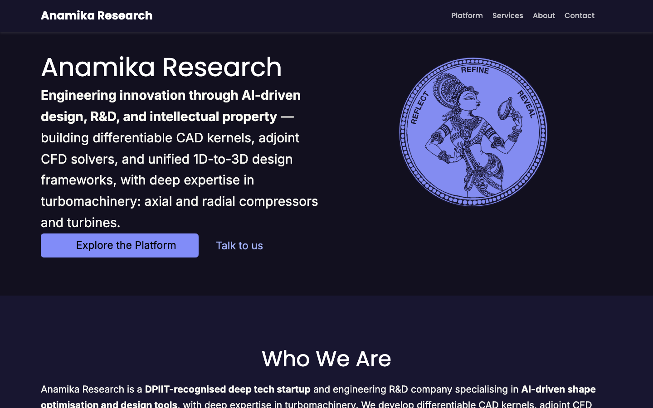The height and width of the screenshot is (408, 653).
Task: Open the Platform nav menu item
Action: [x=467, y=15]
